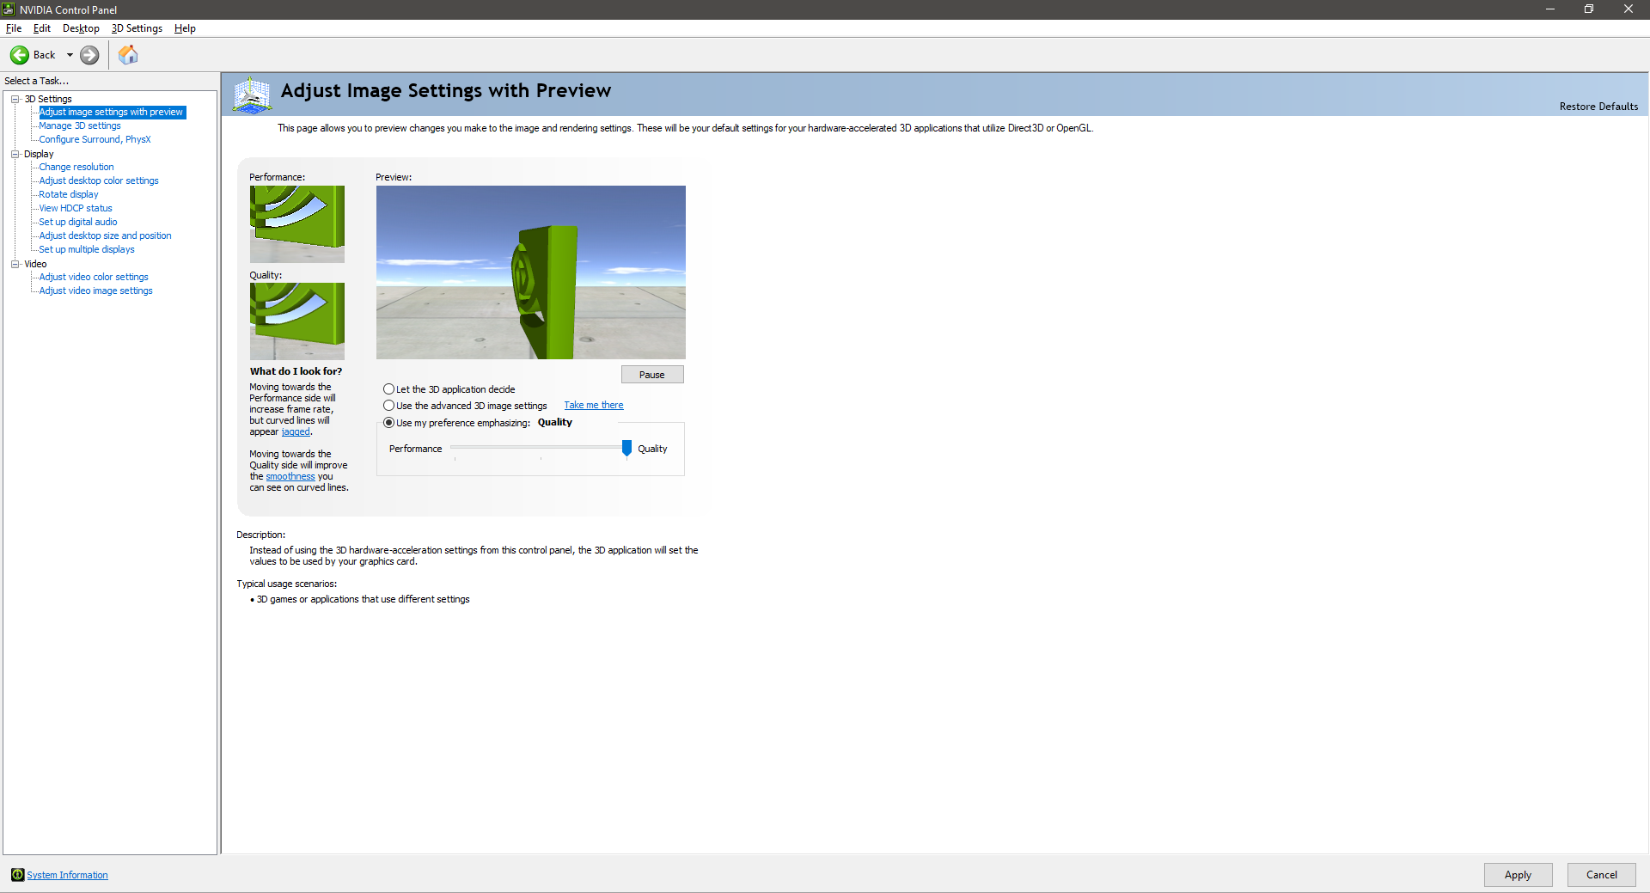
Task: Open Configure Surround, PhysX
Action: tap(95, 139)
